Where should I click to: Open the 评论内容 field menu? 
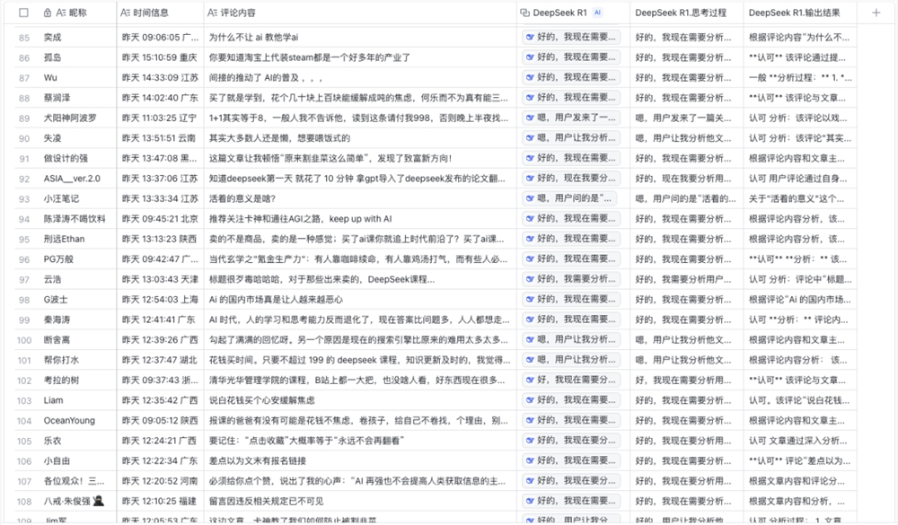233,13
